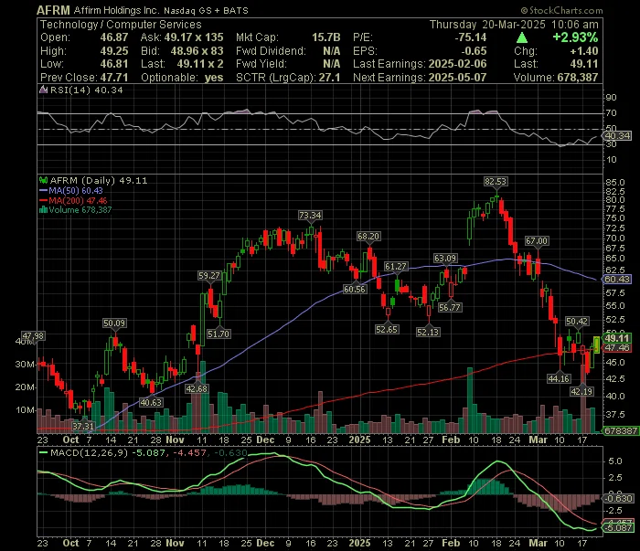
Task: Click the 82.53 peak price label
Action: tap(496, 182)
